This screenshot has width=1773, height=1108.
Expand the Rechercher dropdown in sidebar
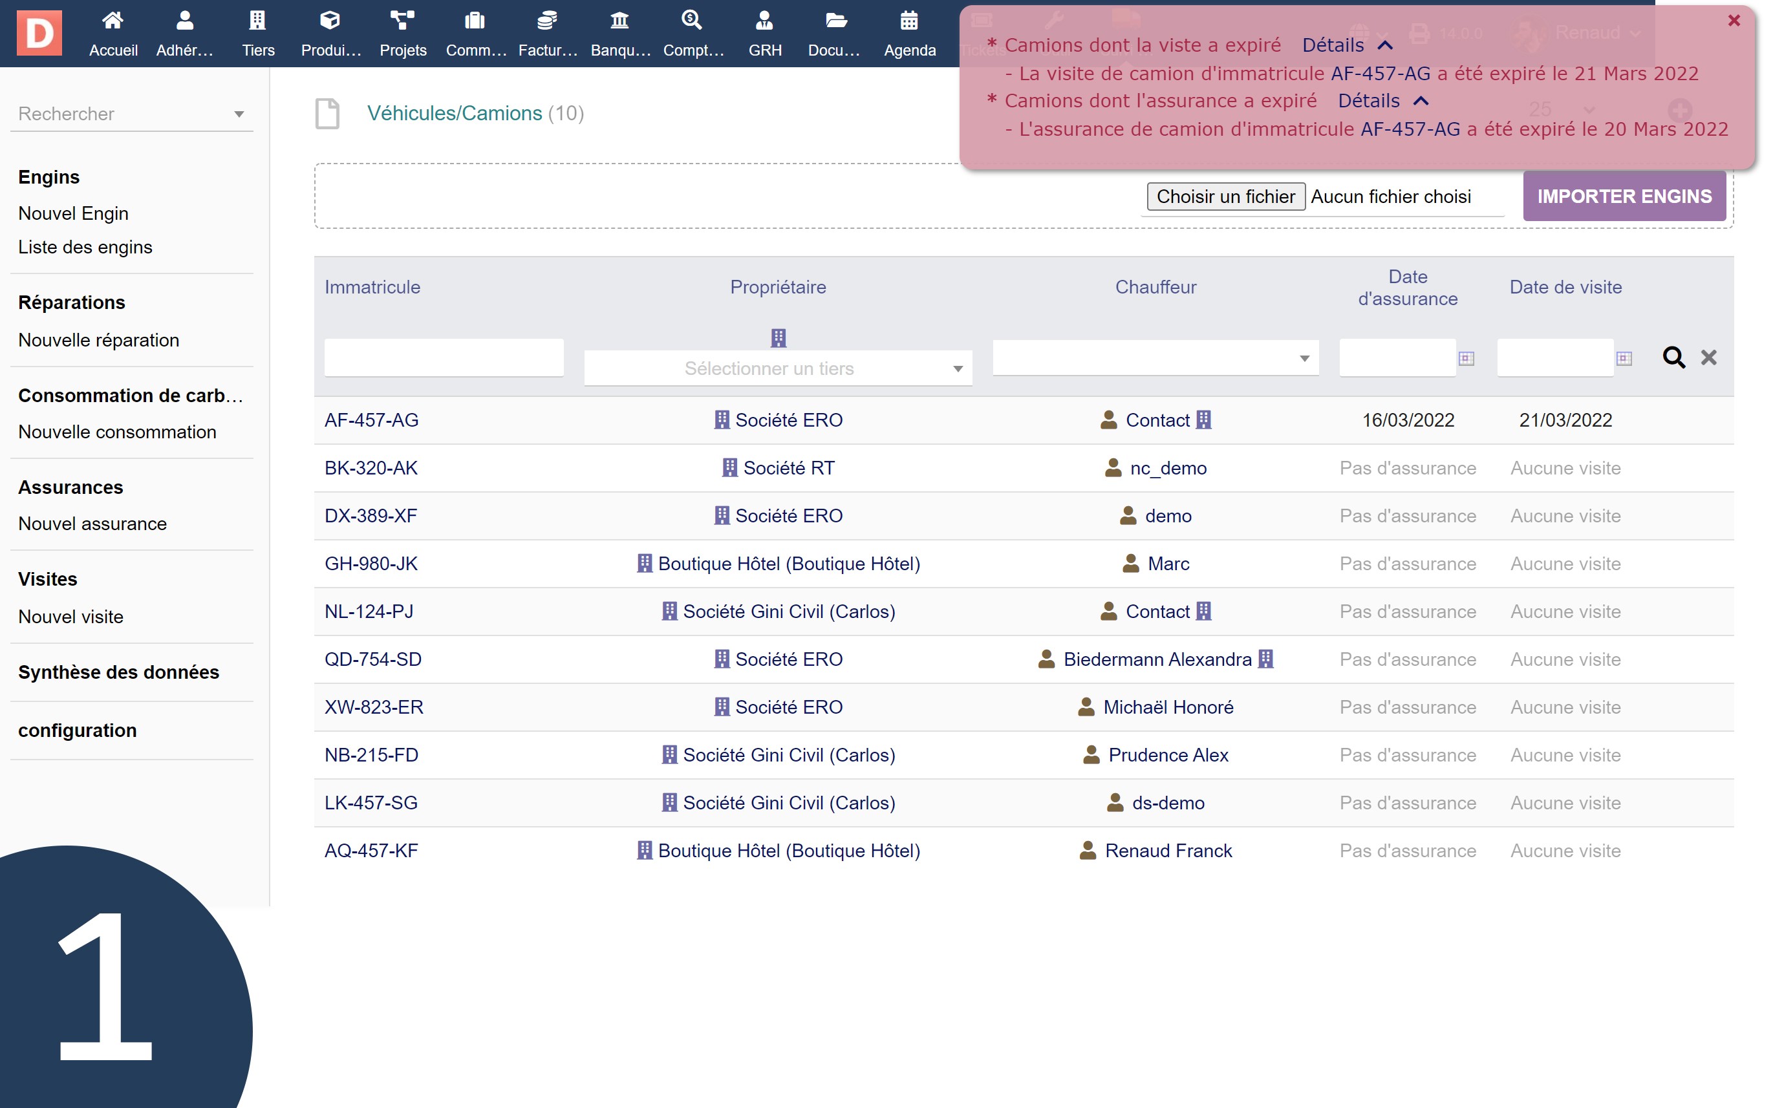point(239,114)
